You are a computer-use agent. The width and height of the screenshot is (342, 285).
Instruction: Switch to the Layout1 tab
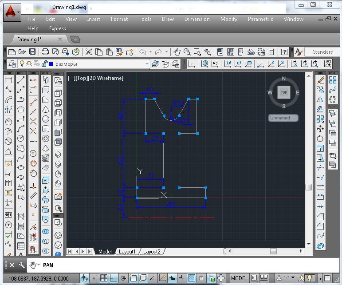tap(127, 252)
